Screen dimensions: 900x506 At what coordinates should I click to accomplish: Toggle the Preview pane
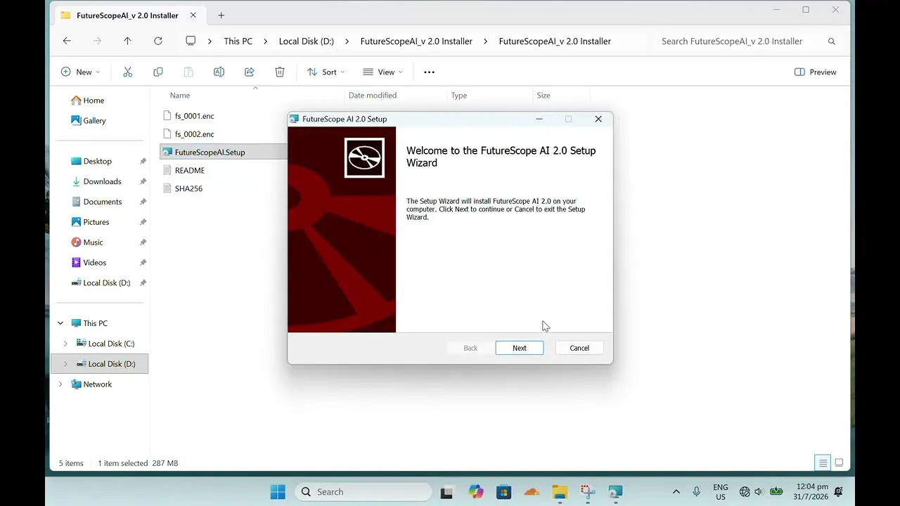[815, 72]
